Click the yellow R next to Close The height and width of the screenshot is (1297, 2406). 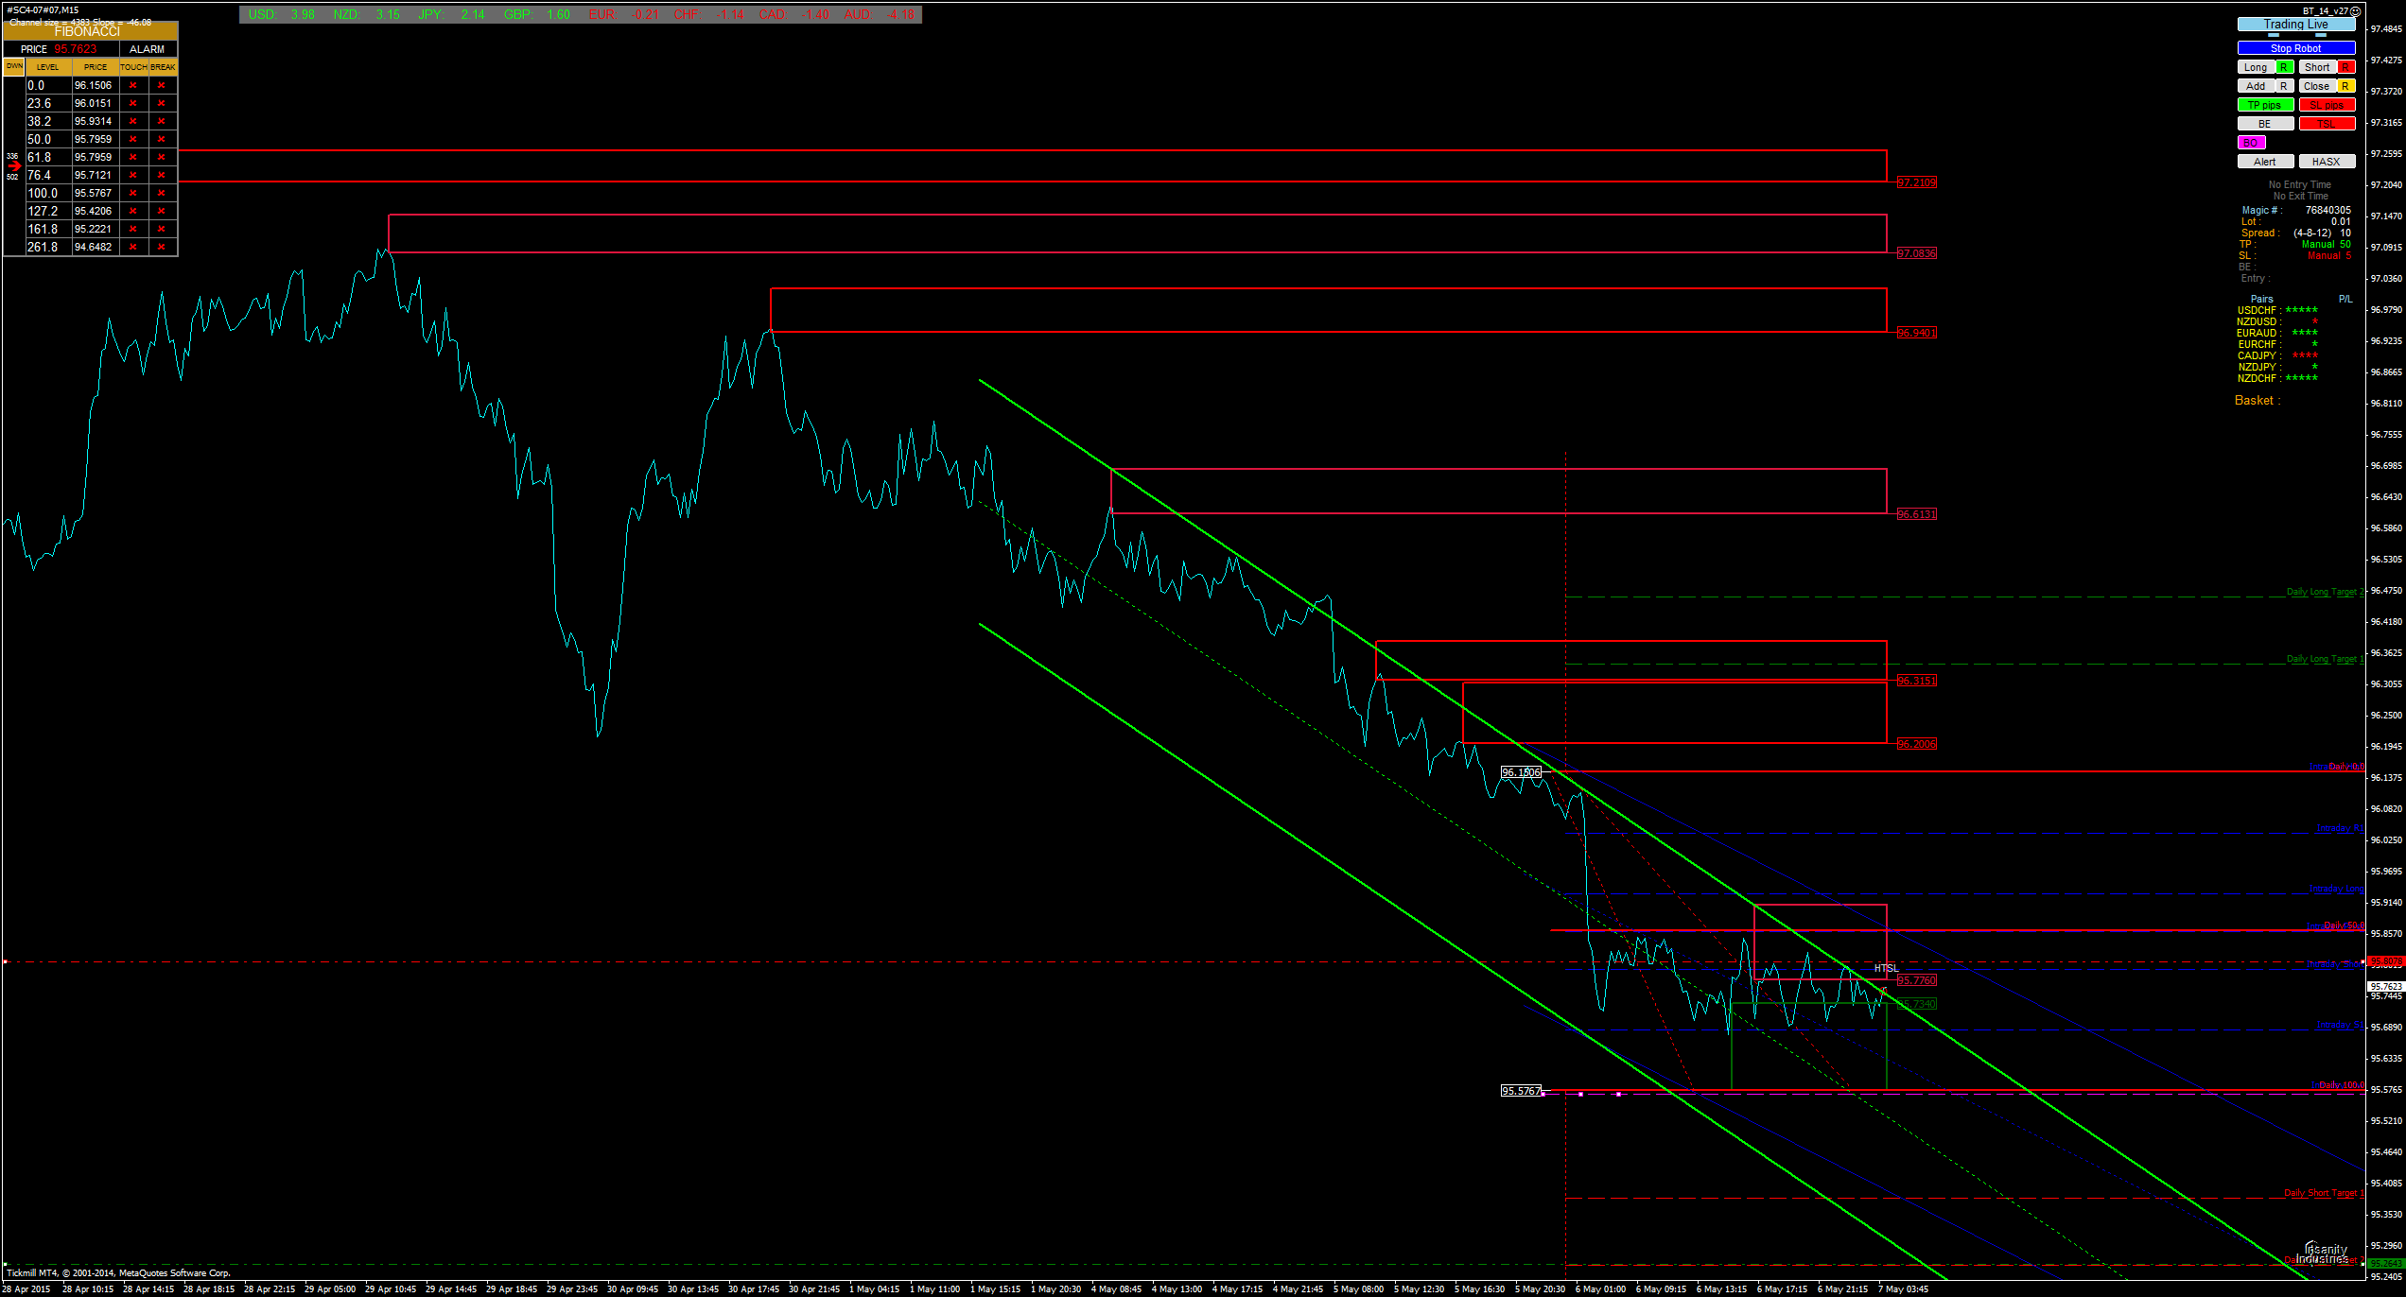(x=2346, y=86)
